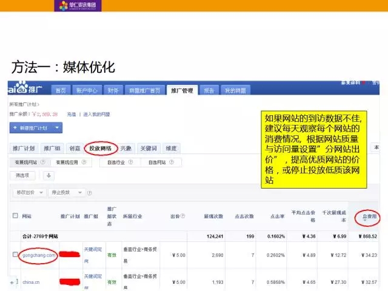Click the 点击率 column header
Screen dimensions: 388x291
(278, 216)
